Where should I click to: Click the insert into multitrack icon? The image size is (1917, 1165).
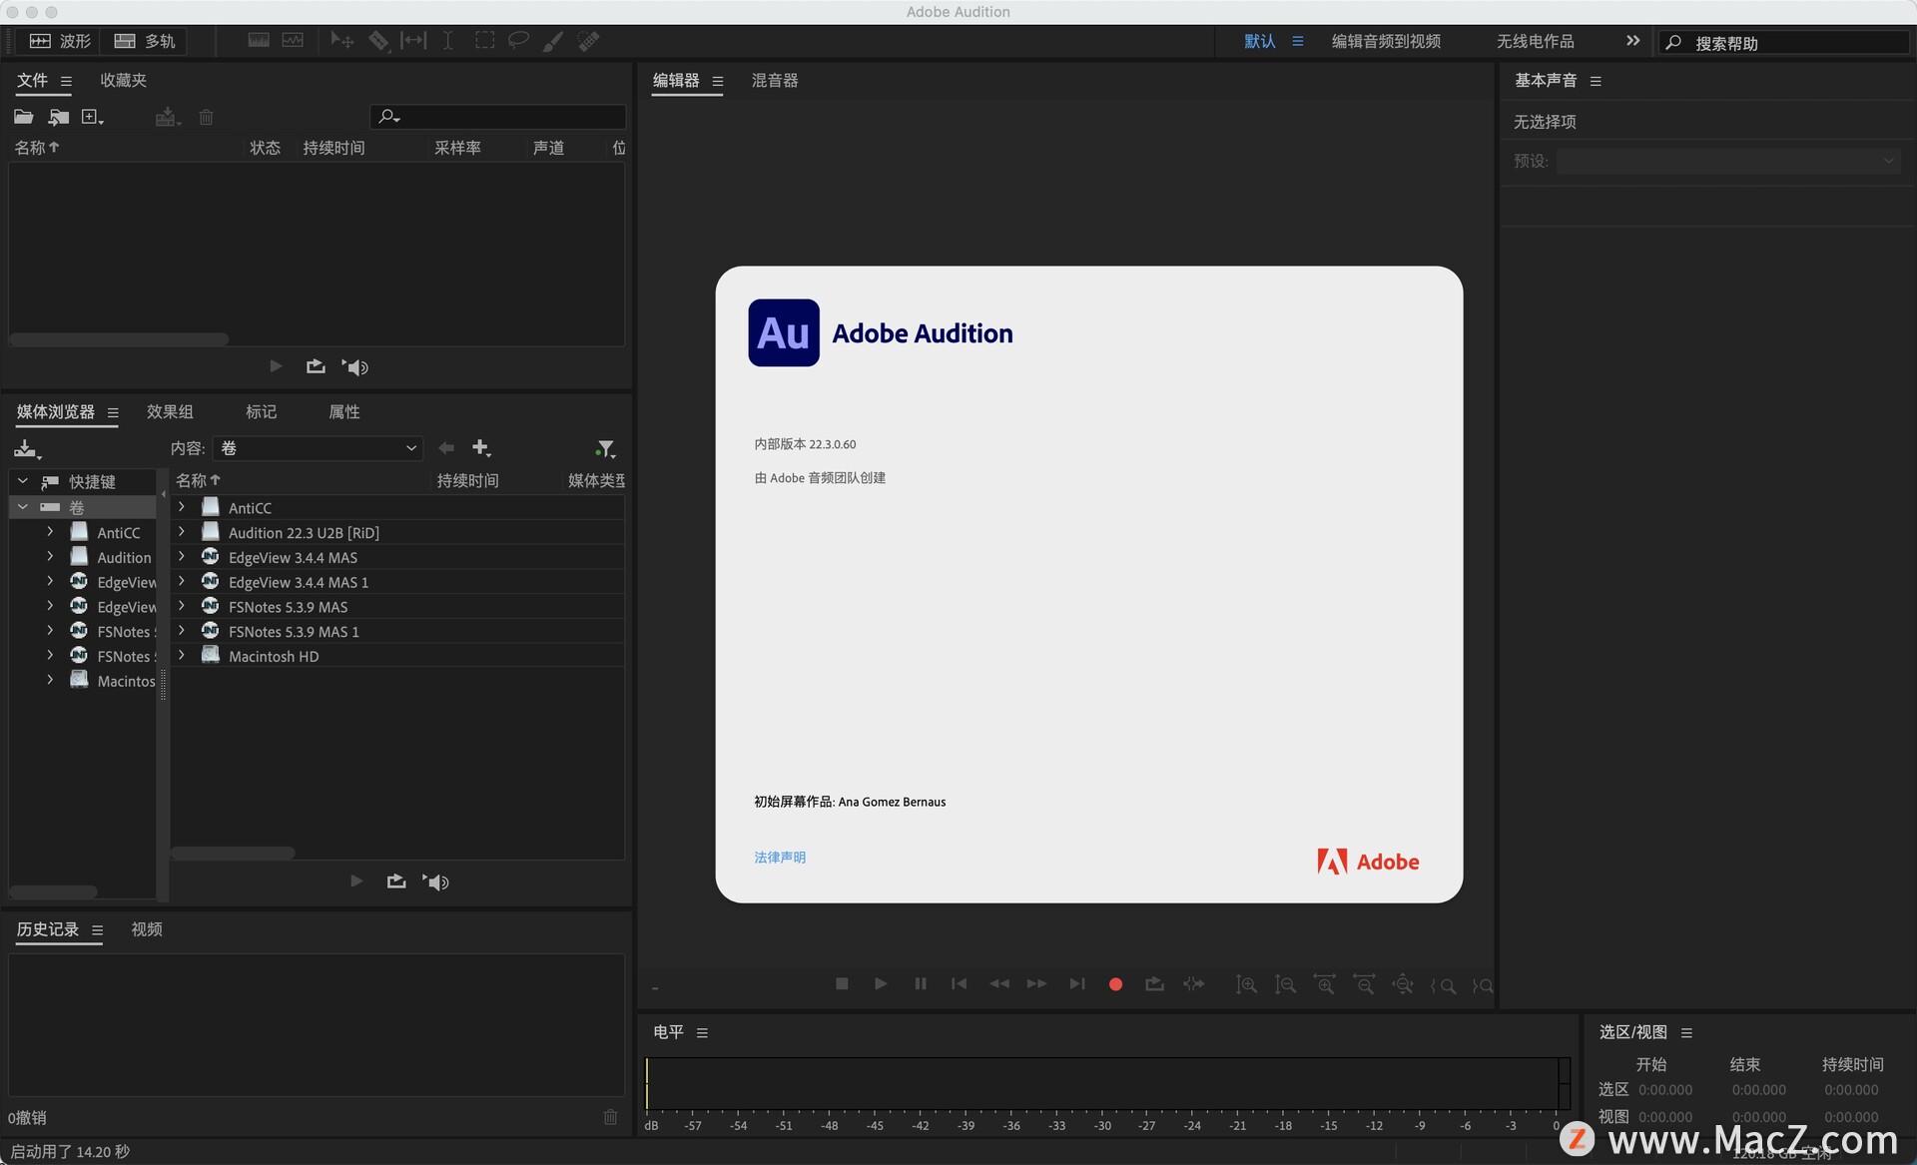[167, 117]
